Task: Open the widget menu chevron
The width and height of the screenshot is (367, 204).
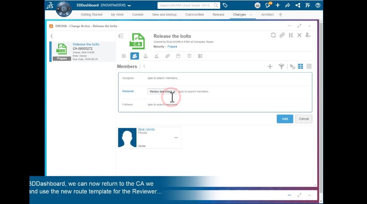Action: tap(309, 26)
